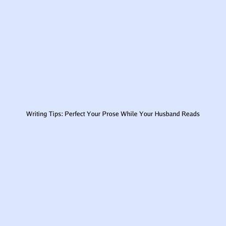Click the capital P of "Perfect"

tap(67, 114)
